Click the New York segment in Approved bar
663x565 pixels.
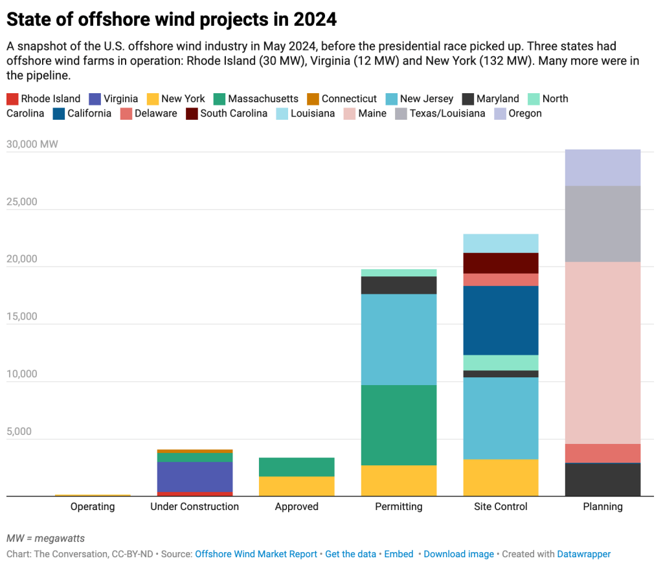(297, 486)
